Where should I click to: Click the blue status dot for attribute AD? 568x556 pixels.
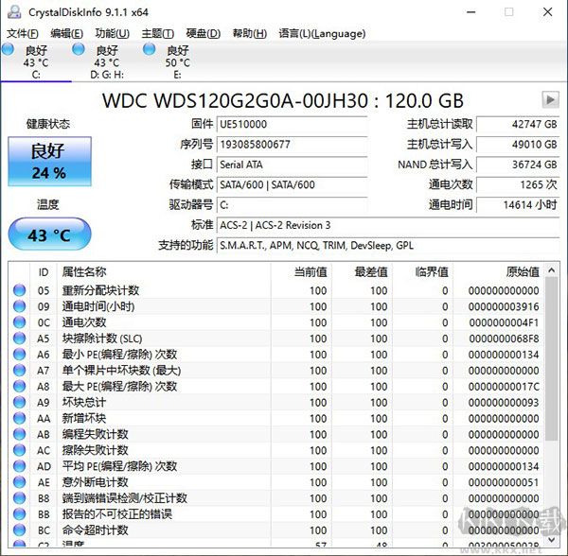click(19, 466)
